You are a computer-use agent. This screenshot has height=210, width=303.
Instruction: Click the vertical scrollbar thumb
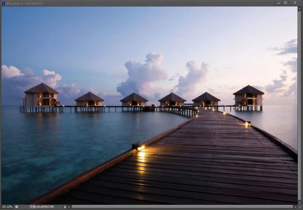pos(300,106)
